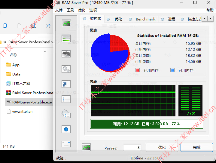Click the Passes input field
This screenshot has height=163, width=216.
click(x=132, y=148)
